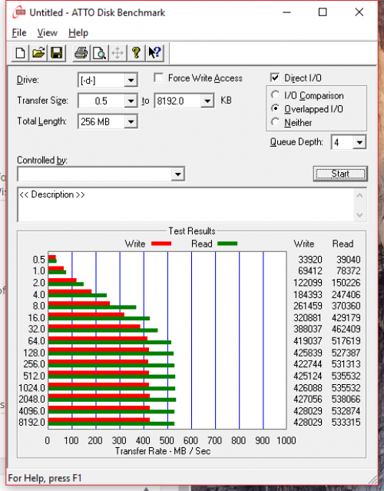Click the New document toolbar icon
384x491 pixels.
(x=20, y=53)
